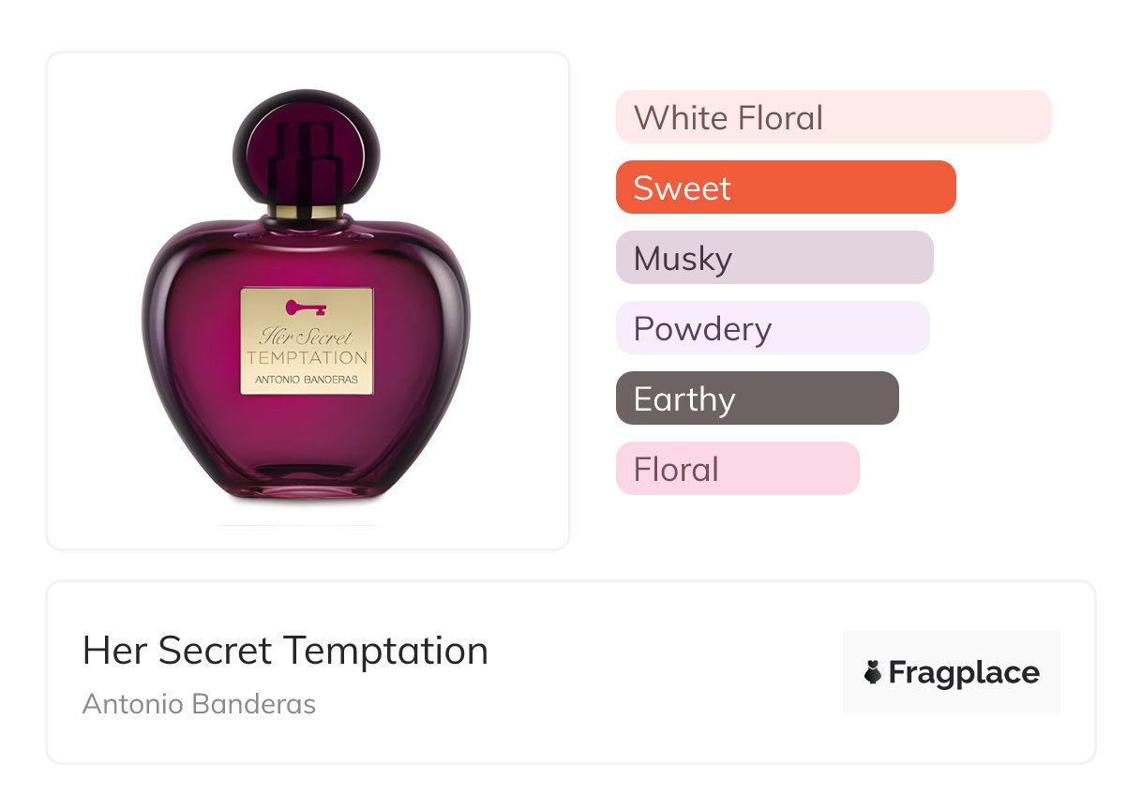Select the dark Earthy accord bar
The image size is (1142, 810).
[x=758, y=398]
